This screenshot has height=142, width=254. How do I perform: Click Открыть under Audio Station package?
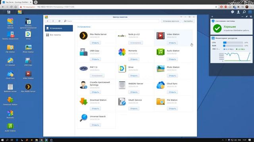[172, 59]
